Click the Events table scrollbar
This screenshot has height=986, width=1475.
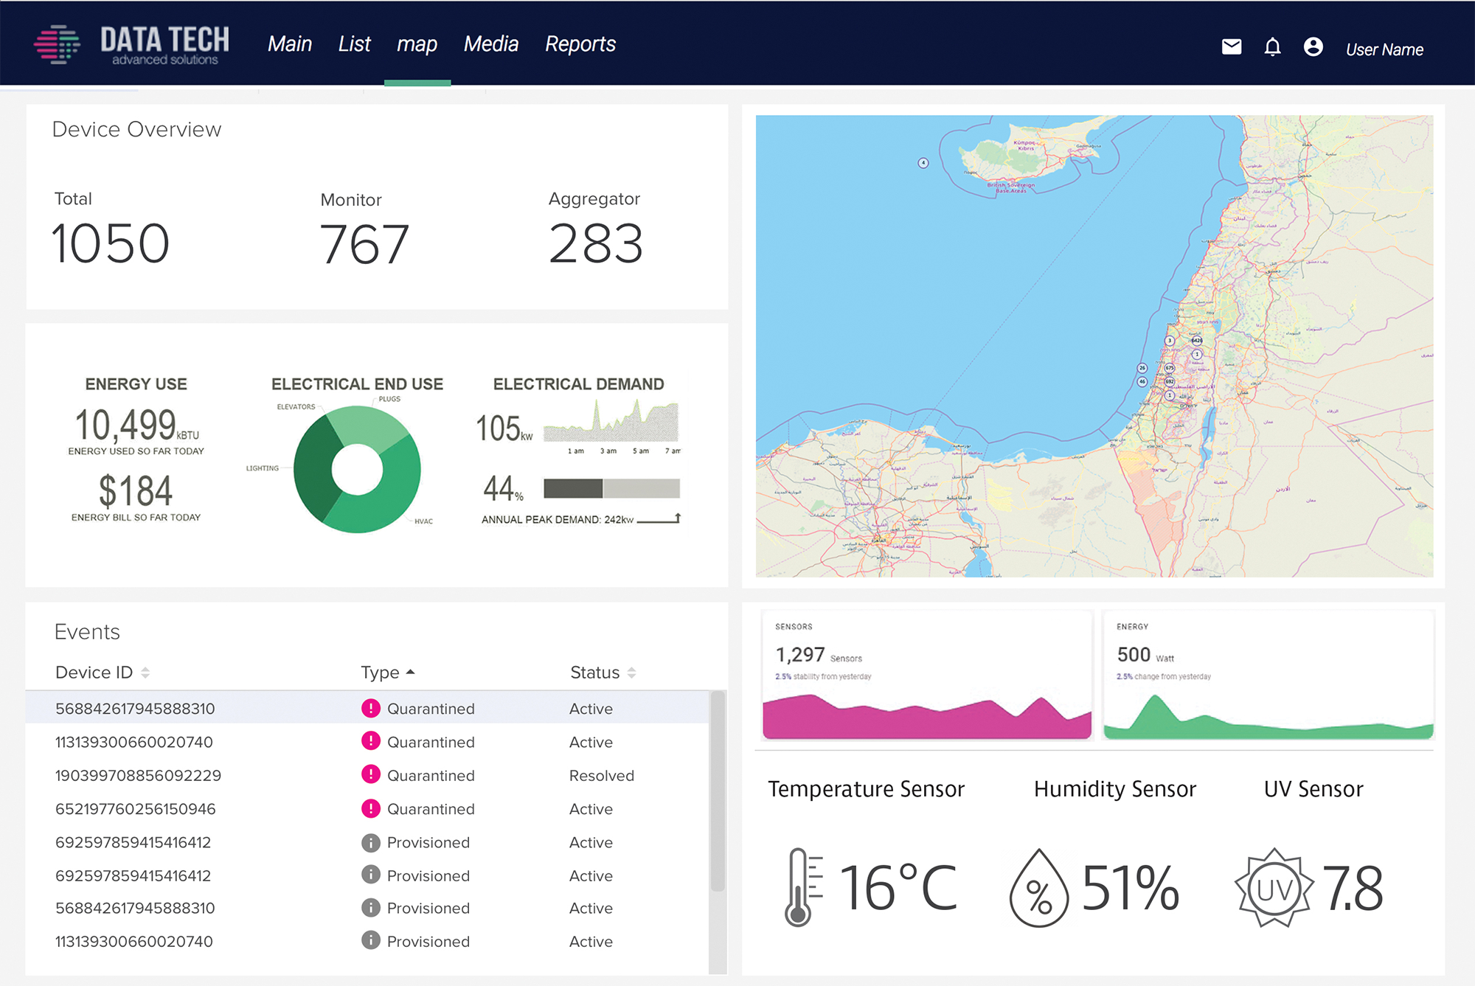click(717, 789)
